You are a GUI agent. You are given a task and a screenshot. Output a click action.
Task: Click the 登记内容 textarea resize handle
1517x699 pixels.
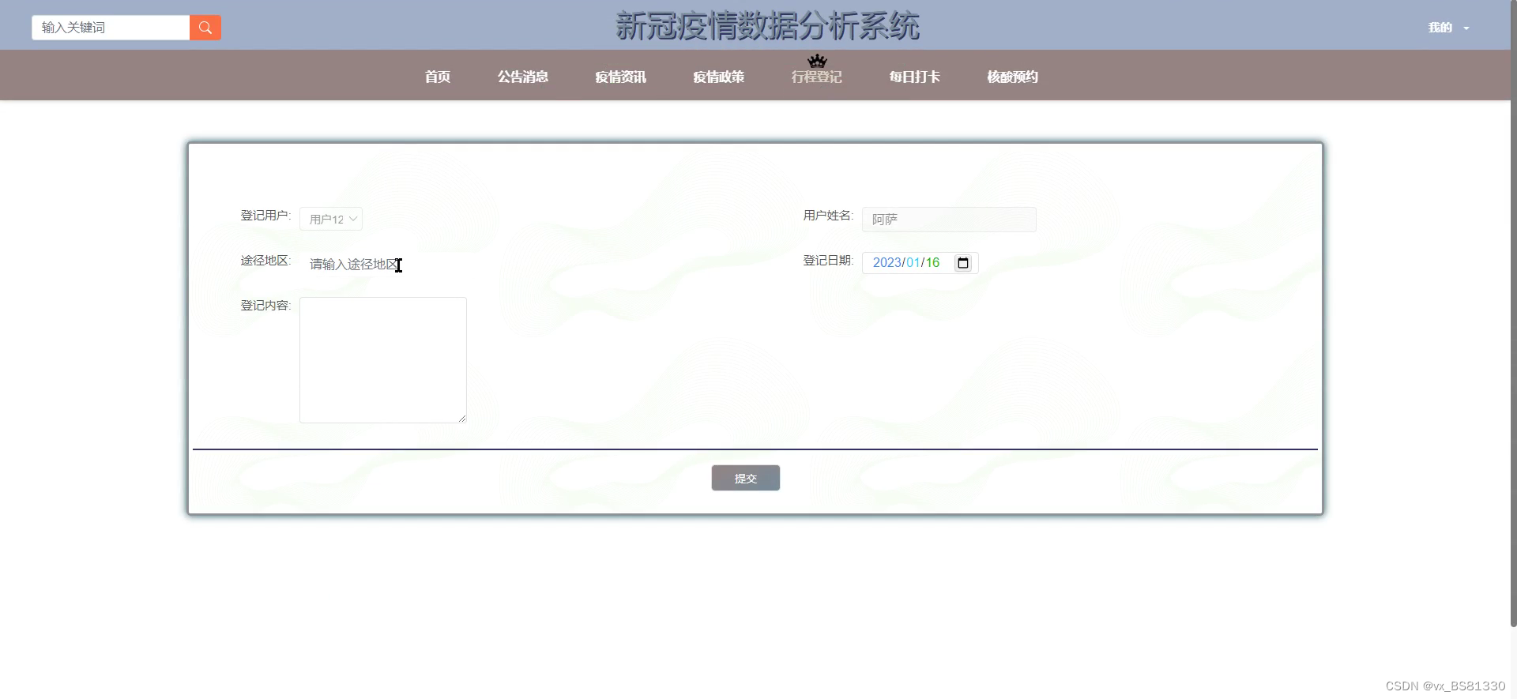462,419
